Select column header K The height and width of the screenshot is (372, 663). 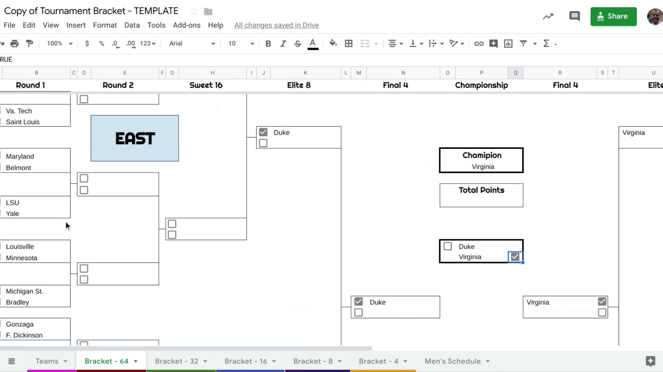click(305, 73)
